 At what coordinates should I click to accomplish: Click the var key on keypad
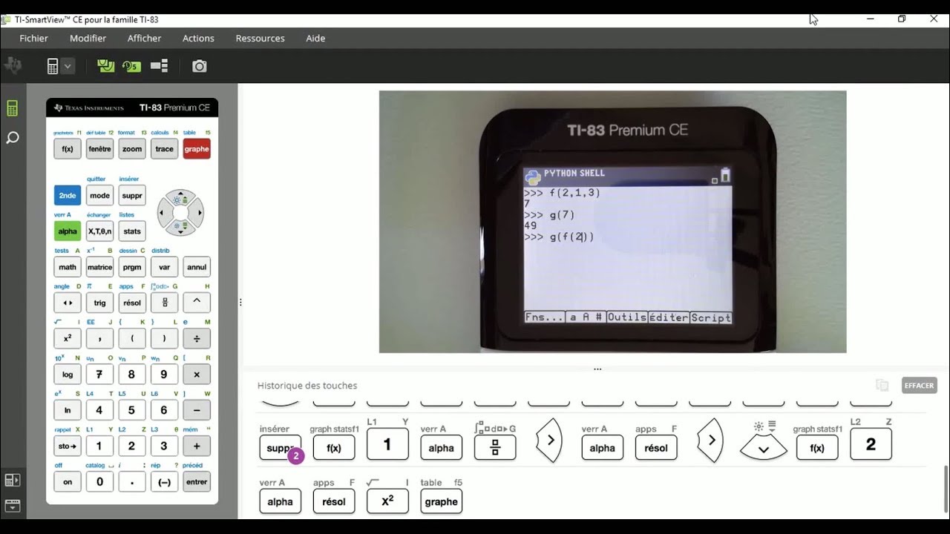click(164, 267)
